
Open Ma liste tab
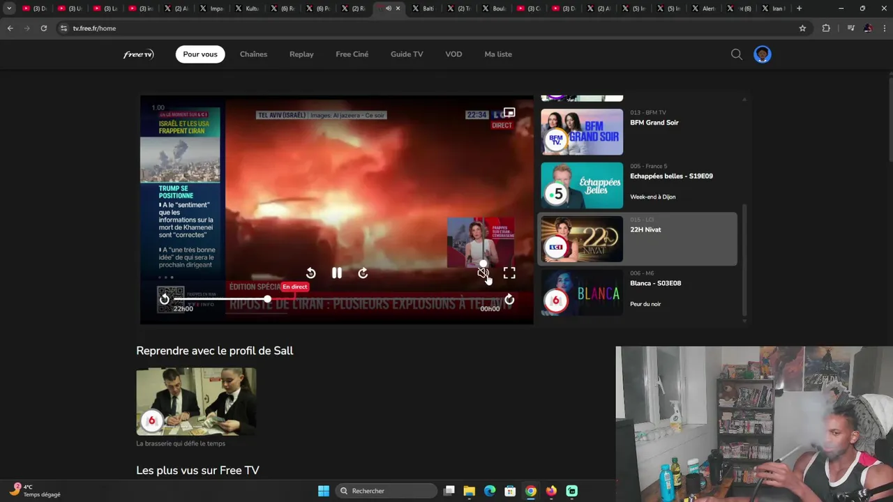tap(498, 54)
